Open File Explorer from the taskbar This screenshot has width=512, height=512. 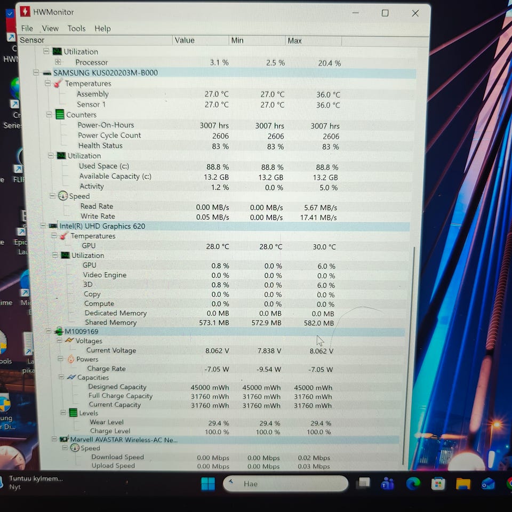[x=463, y=484]
